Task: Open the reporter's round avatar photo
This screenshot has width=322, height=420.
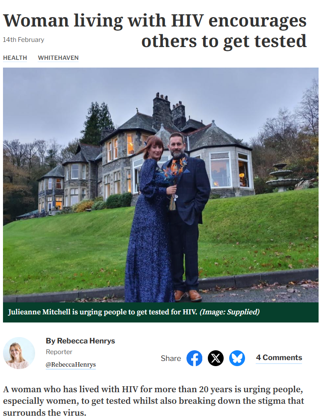Action: coord(19,353)
